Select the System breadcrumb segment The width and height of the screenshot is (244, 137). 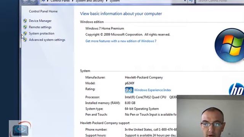coord(114,1)
